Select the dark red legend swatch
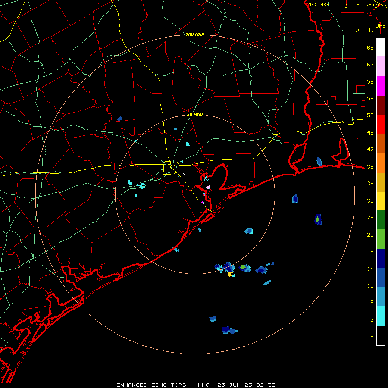 (x=381, y=105)
